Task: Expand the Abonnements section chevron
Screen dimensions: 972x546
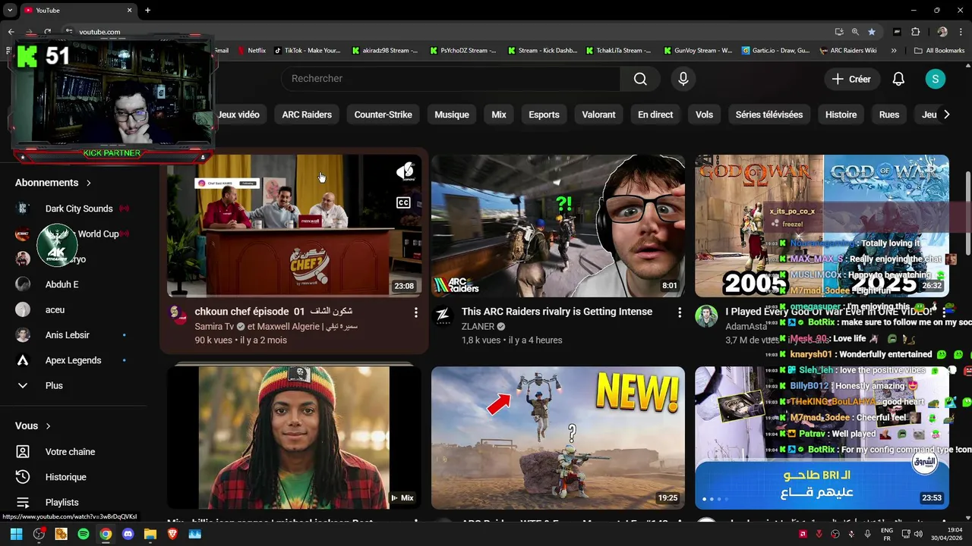Action: pos(88,183)
